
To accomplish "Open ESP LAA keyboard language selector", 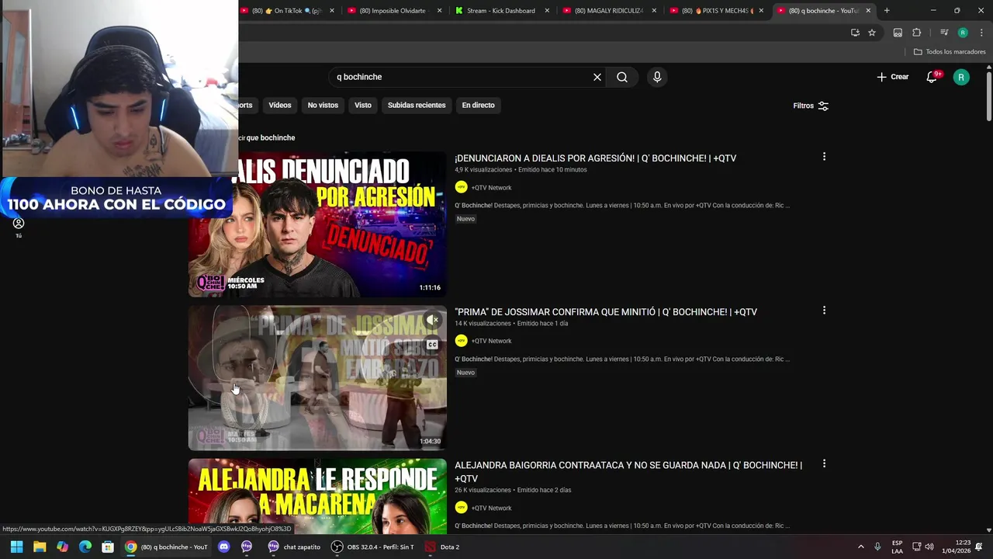I will 897,547.
